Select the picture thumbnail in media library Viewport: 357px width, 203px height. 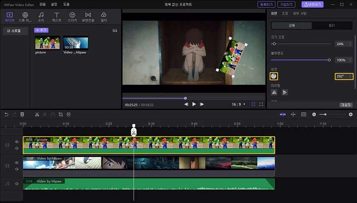tap(47, 43)
